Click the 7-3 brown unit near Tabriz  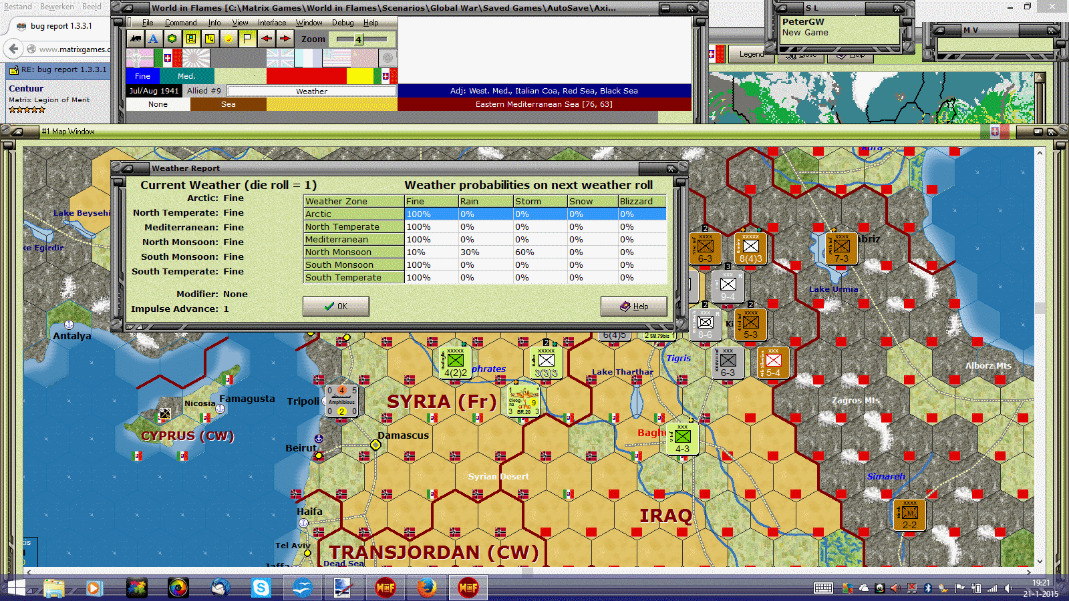[x=841, y=248]
